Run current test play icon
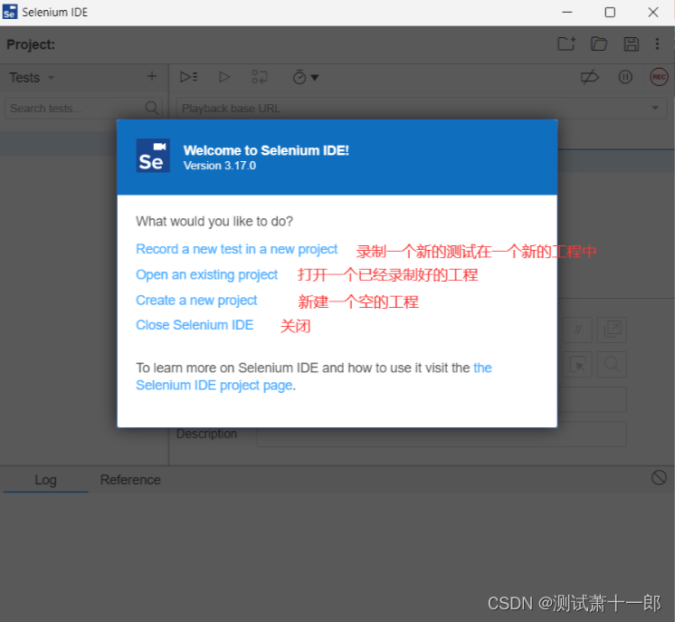 click(224, 77)
